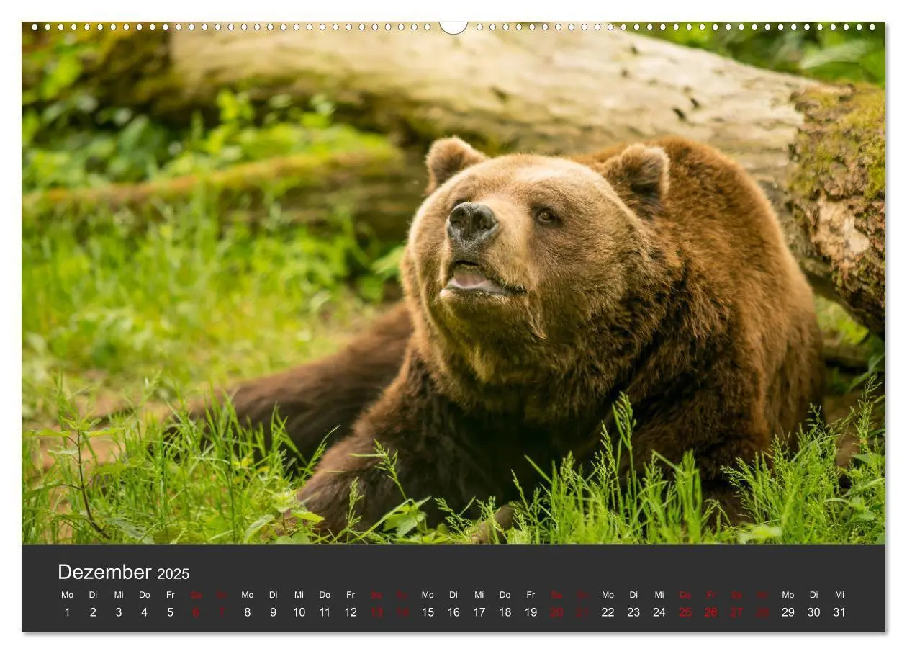Click the 'Fr' label above date 19
Viewport: 907px width, 654px height.
tap(531, 595)
